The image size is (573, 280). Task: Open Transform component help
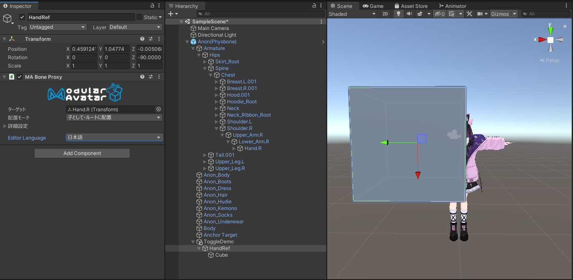tap(142, 39)
